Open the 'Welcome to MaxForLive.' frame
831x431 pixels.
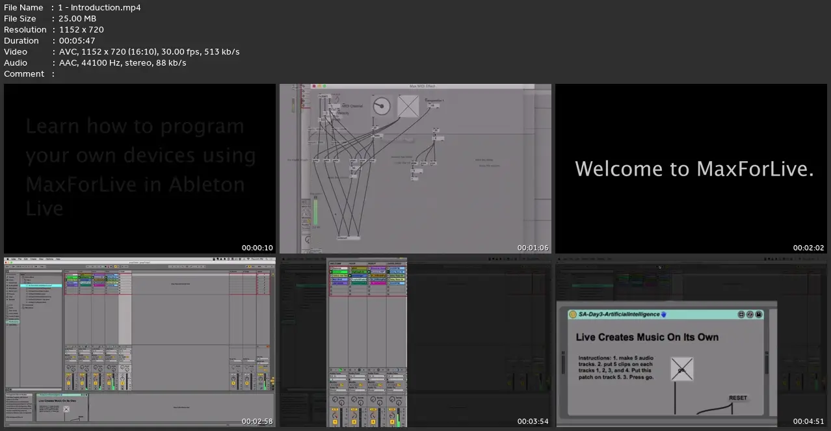(691, 168)
